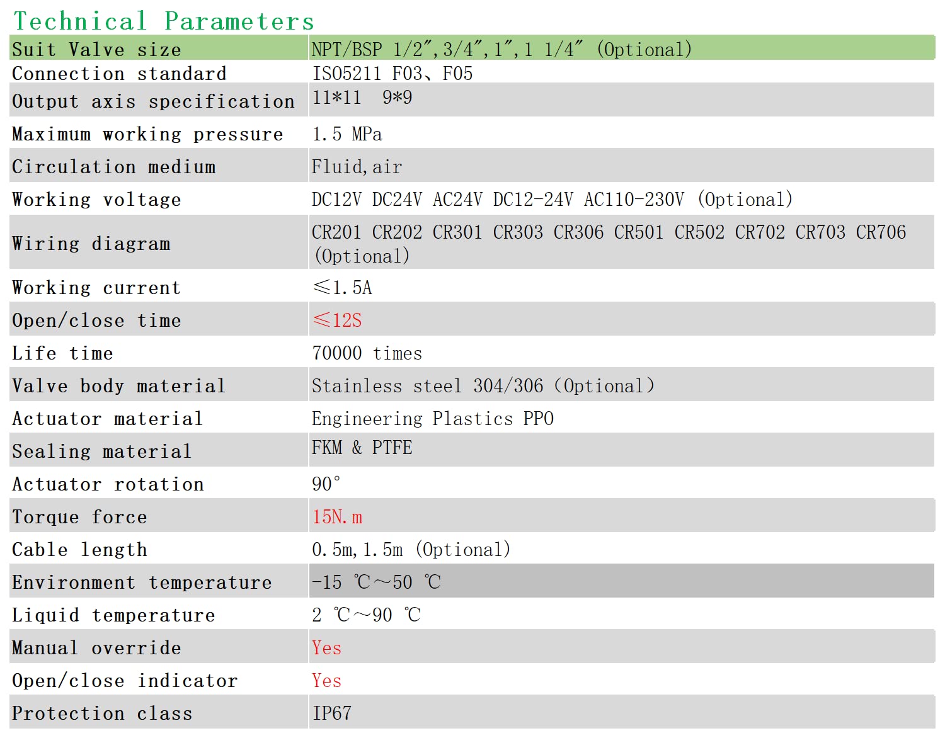Viewport: 945px width, 738px height.
Task: Click the NPT/BSP valve size value
Action: click(501, 49)
